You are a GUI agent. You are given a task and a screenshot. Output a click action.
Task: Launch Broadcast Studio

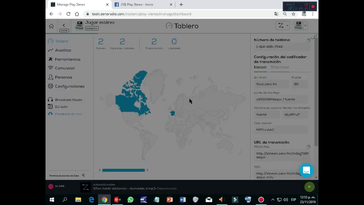69,100
